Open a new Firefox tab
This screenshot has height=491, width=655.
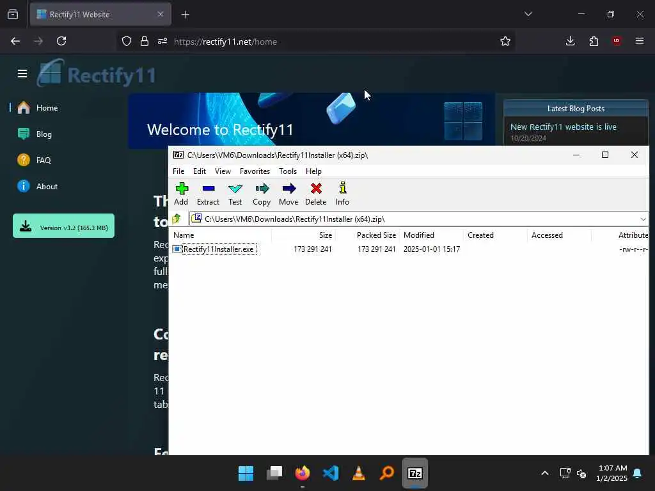pyautogui.click(x=185, y=15)
